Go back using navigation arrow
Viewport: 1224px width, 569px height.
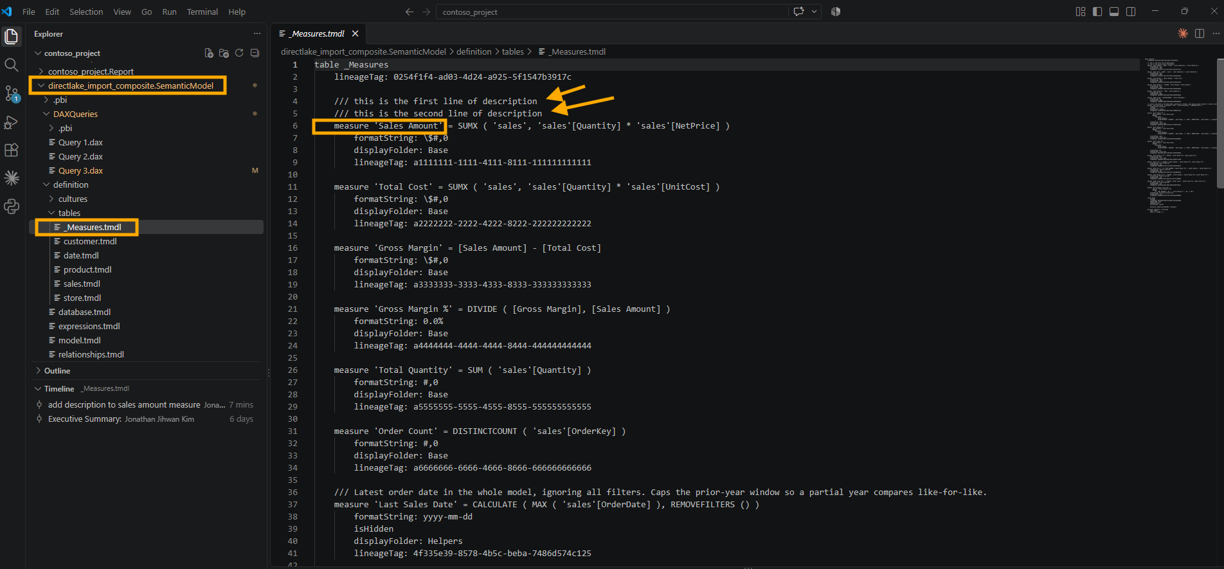click(x=410, y=12)
